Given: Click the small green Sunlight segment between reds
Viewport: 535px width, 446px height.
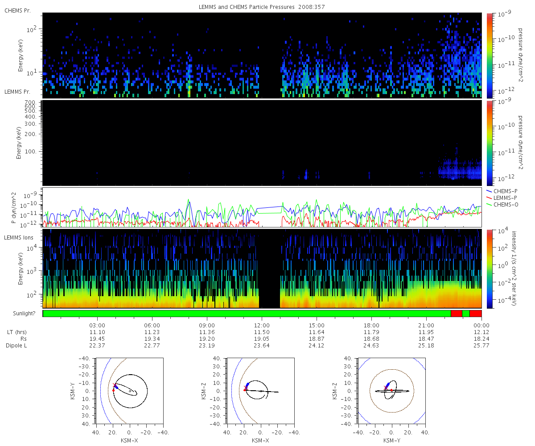Looking at the screenshot, I should pyautogui.click(x=465, y=314).
